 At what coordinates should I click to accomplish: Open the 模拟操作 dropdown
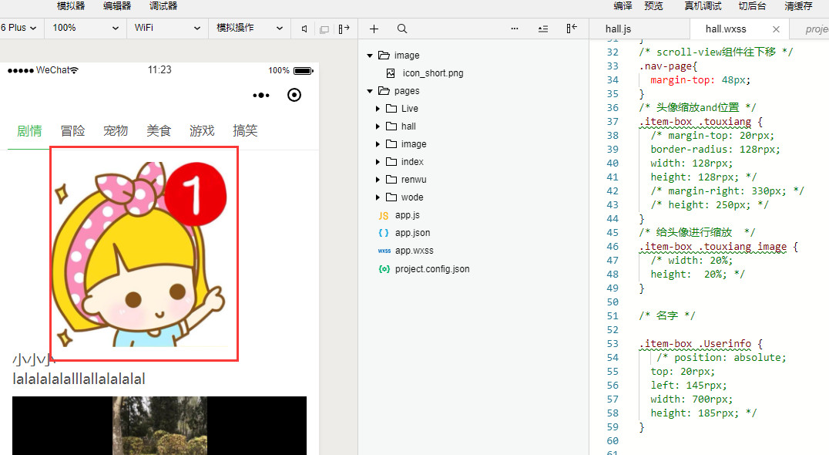(x=249, y=28)
